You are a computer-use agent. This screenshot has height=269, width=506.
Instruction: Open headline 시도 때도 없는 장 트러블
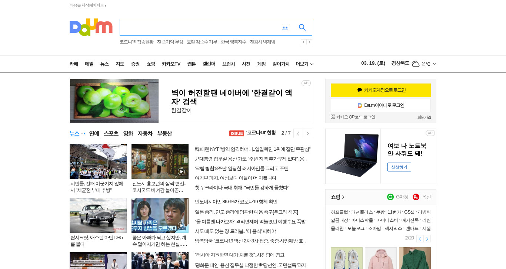pyautogui.click(x=235, y=231)
